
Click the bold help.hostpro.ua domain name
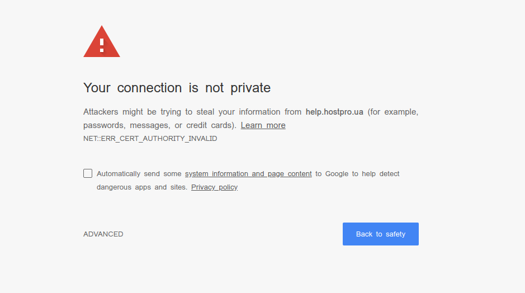tap(334, 112)
